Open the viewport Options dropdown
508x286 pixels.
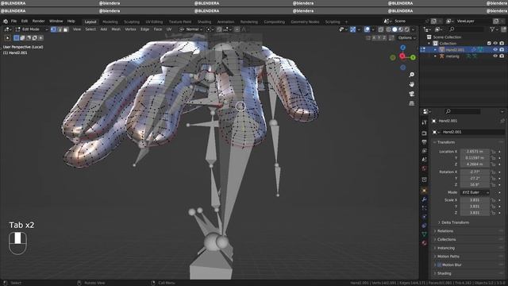click(407, 38)
